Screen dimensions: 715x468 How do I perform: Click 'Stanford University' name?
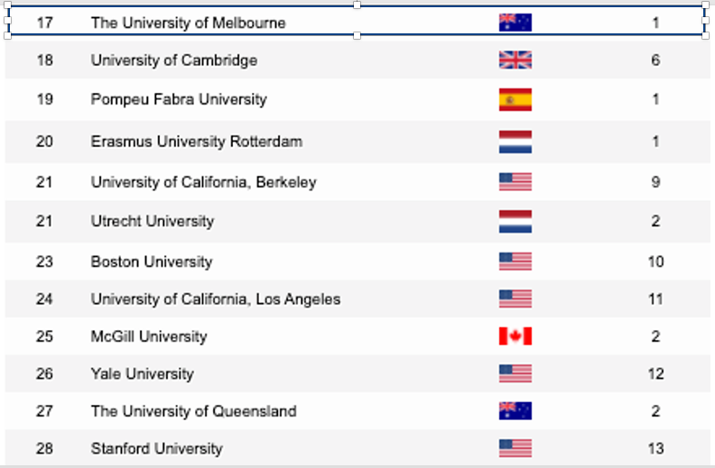click(157, 448)
